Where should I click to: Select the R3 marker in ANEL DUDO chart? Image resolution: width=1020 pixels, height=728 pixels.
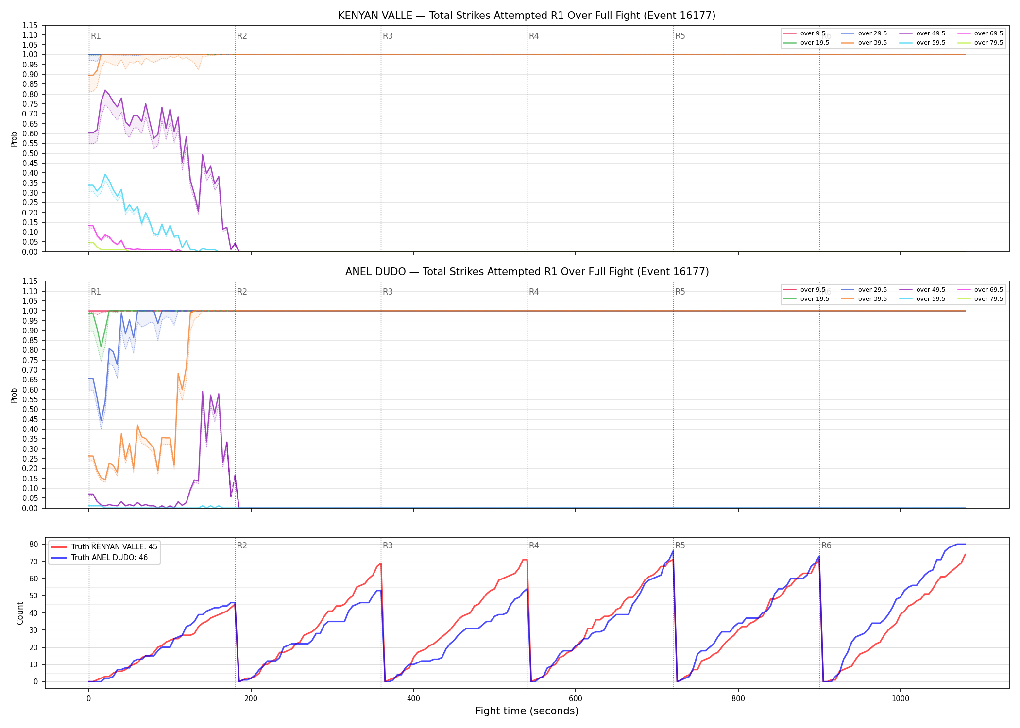(388, 292)
